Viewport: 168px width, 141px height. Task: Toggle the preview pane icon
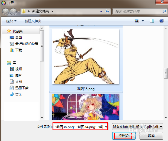pyautogui.click(x=152, y=21)
